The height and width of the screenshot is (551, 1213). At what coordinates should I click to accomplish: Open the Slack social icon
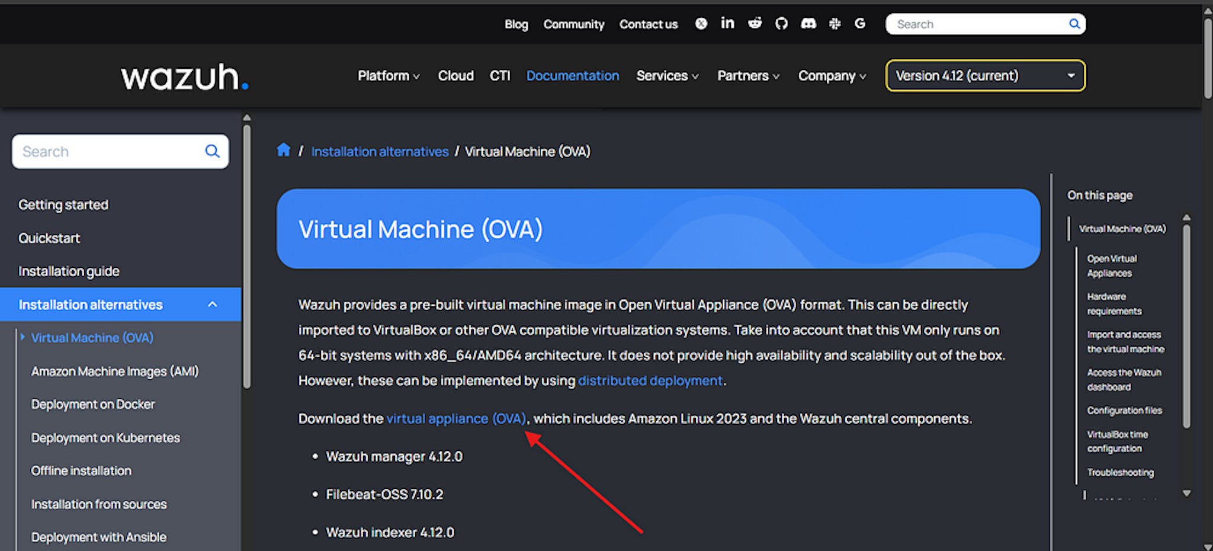click(835, 24)
